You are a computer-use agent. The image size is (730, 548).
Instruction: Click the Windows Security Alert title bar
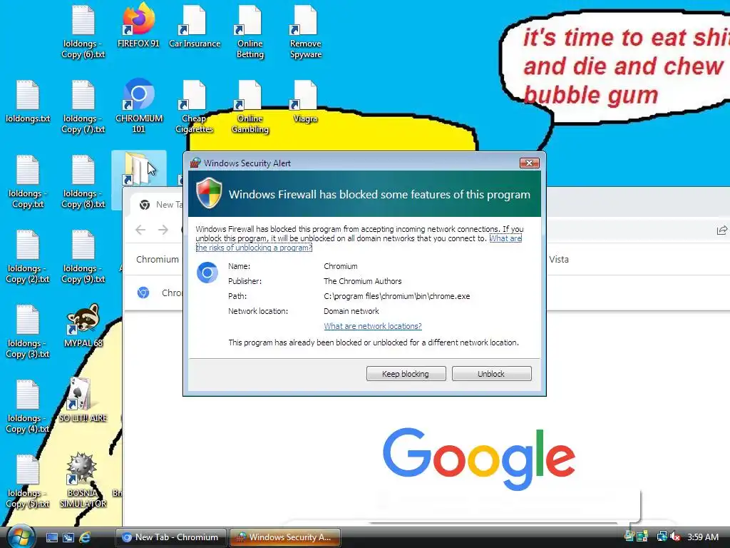pyautogui.click(x=354, y=163)
